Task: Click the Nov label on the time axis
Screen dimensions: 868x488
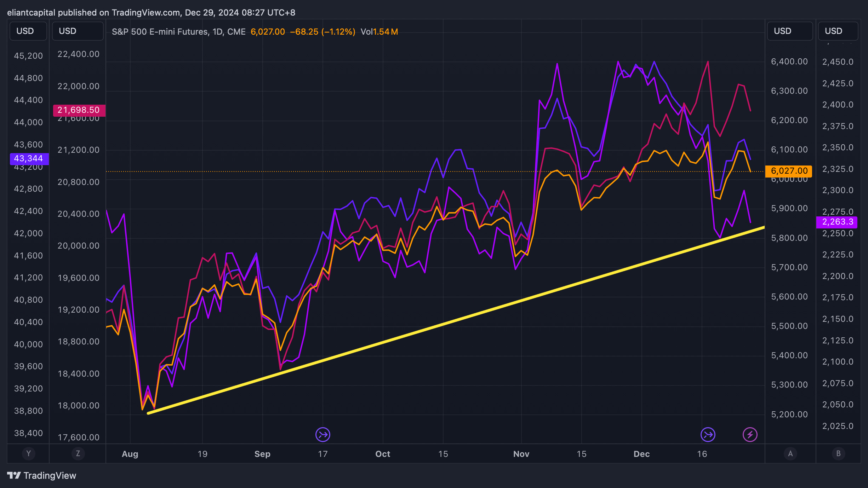Action: tap(521, 454)
